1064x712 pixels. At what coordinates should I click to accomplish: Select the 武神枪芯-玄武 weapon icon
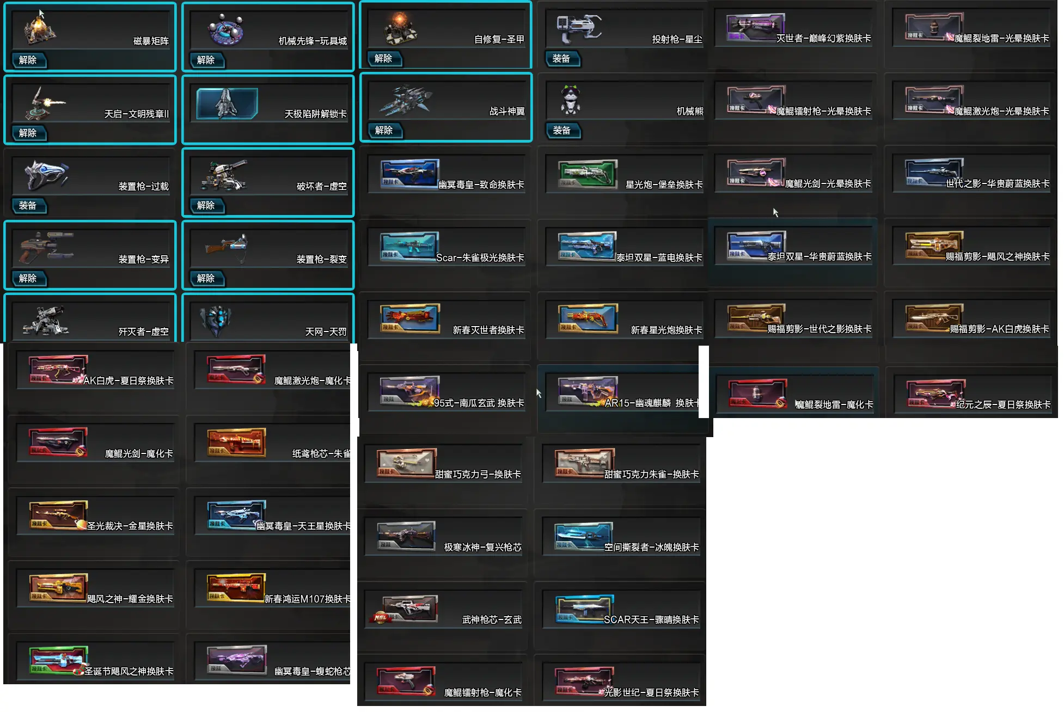coord(407,609)
